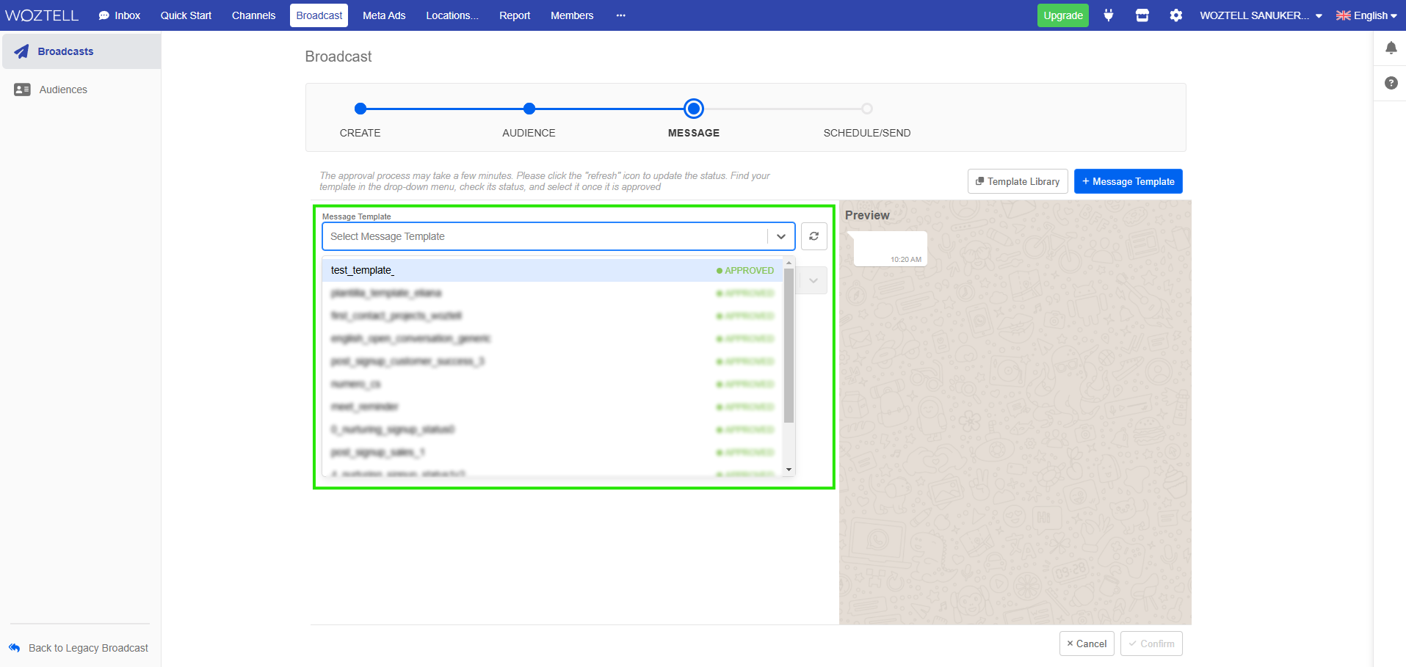
Task: Open the settings gear icon
Action: pyautogui.click(x=1176, y=15)
